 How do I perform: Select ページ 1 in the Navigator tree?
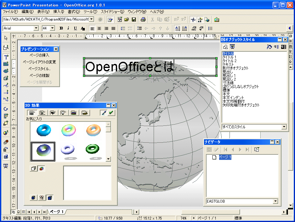225,157
